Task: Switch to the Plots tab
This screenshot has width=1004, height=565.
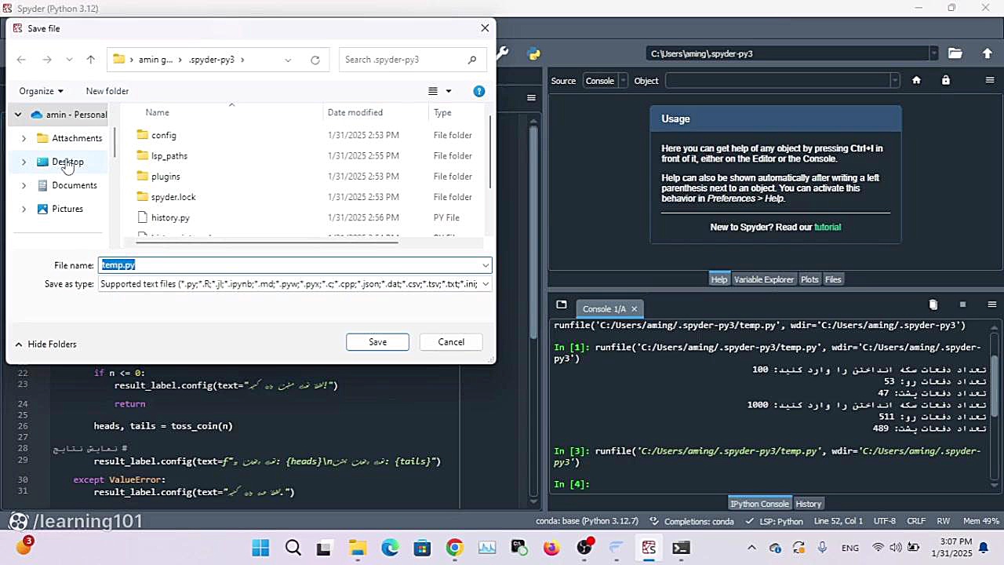Action: click(809, 279)
